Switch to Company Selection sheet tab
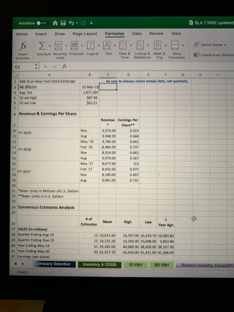 pyautogui.click(x=53, y=264)
